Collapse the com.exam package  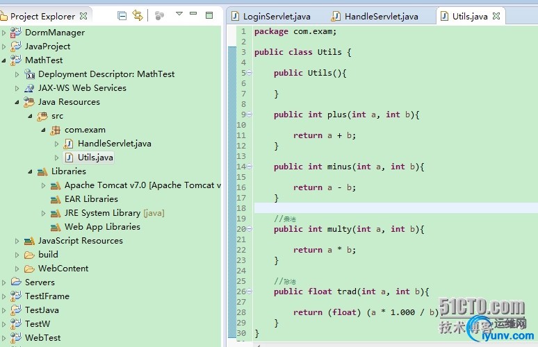(43, 130)
